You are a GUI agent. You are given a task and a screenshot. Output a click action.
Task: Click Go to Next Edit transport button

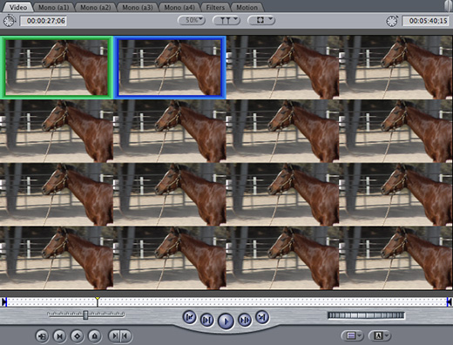pos(262,317)
